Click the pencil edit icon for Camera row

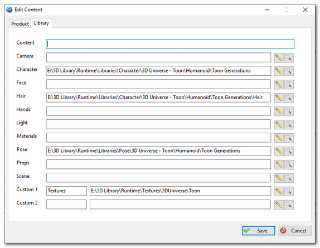(279, 58)
